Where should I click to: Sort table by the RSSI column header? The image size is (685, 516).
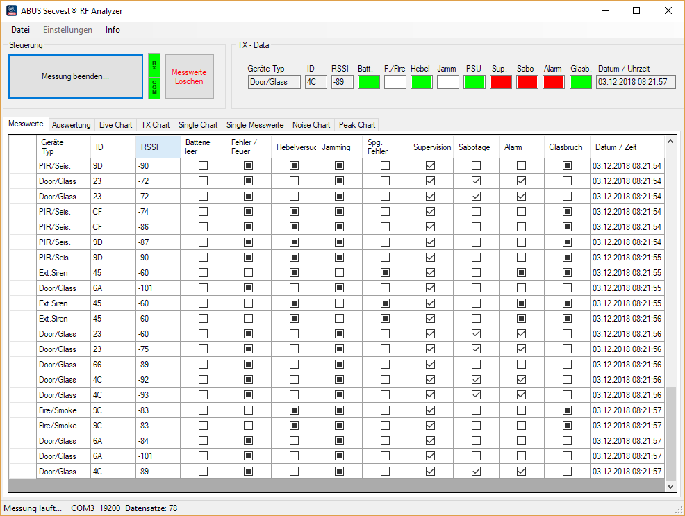click(x=158, y=147)
